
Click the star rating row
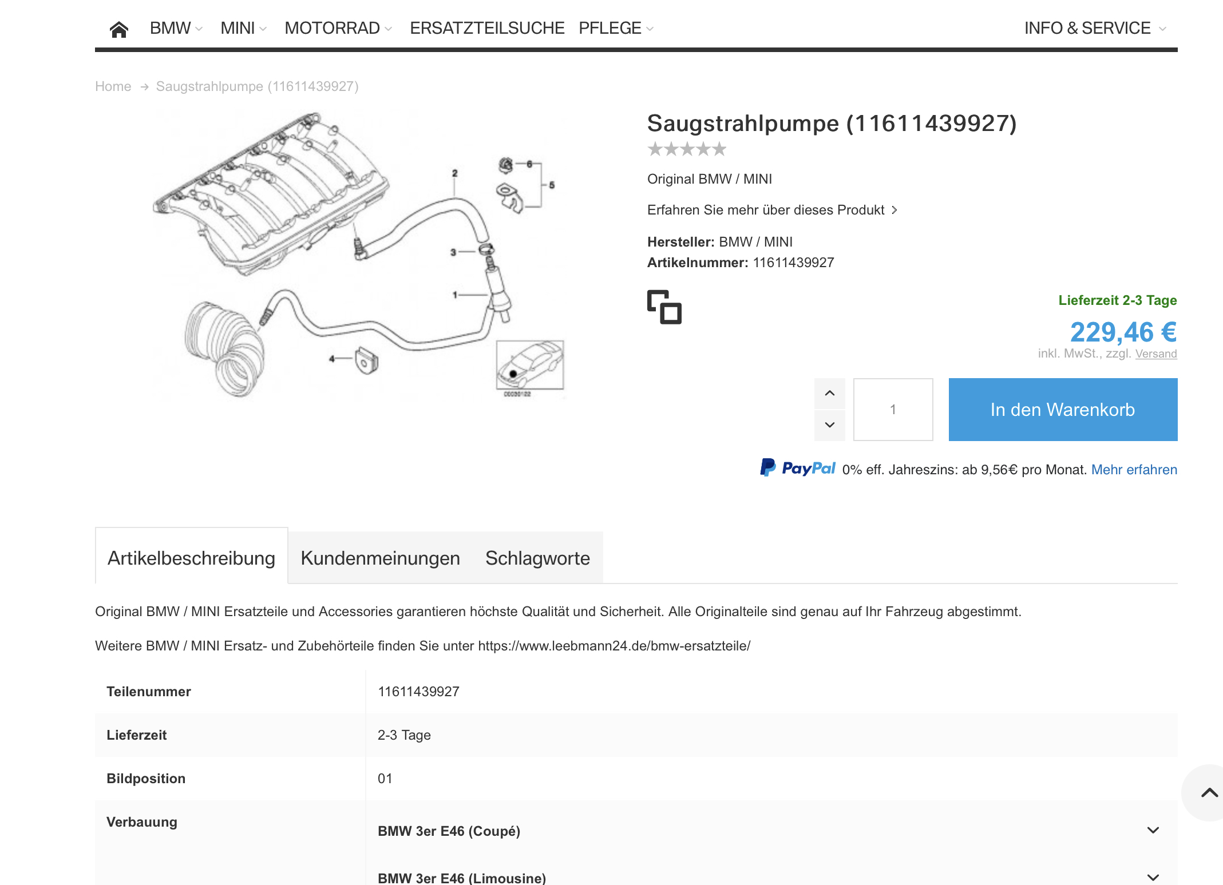point(687,149)
